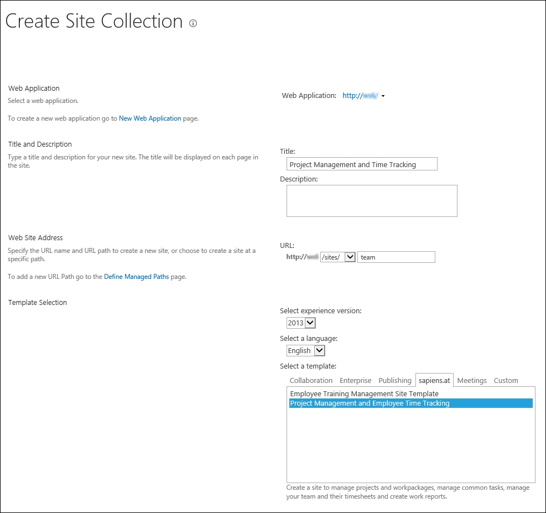Switch to the Collaboration template tab
The width and height of the screenshot is (546, 513).
tap(311, 380)
